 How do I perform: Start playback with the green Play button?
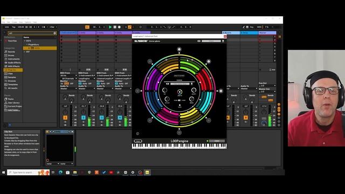(110, 27)
